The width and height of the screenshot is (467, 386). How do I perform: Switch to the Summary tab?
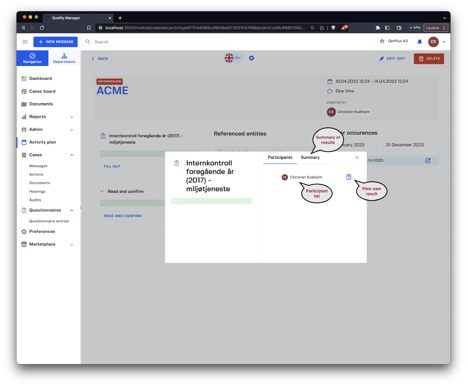point(310,157)
